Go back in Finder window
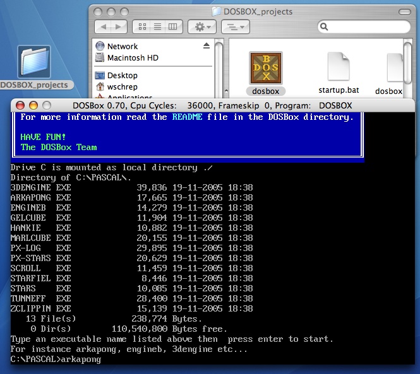This screenshot has height=374, width=420. pos(103,26)
